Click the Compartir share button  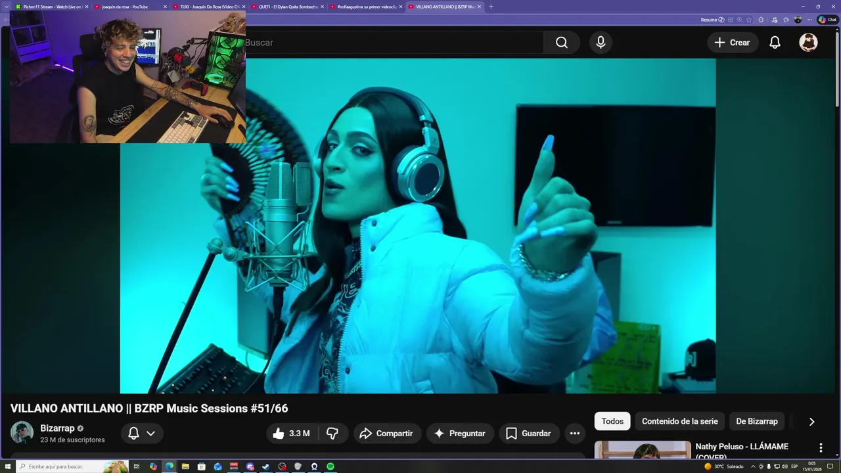388,434
